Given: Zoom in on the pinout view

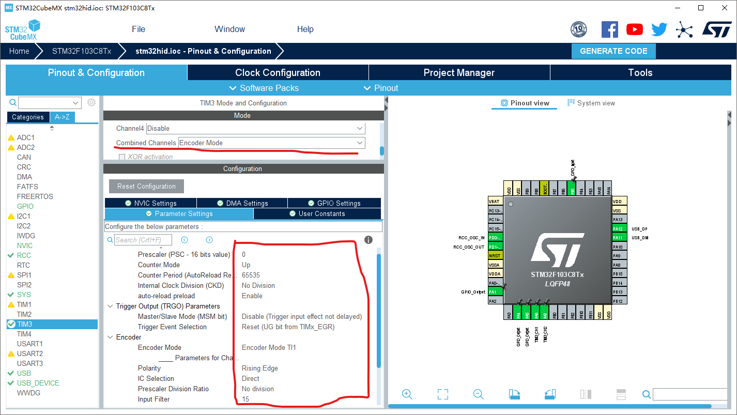Looking at the screenshot, I should point(407,394).
